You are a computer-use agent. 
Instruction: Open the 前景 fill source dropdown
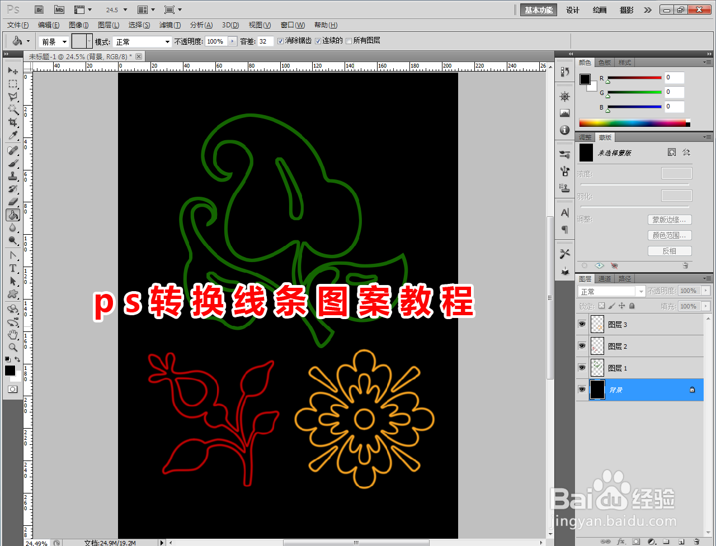coord(54,41)
